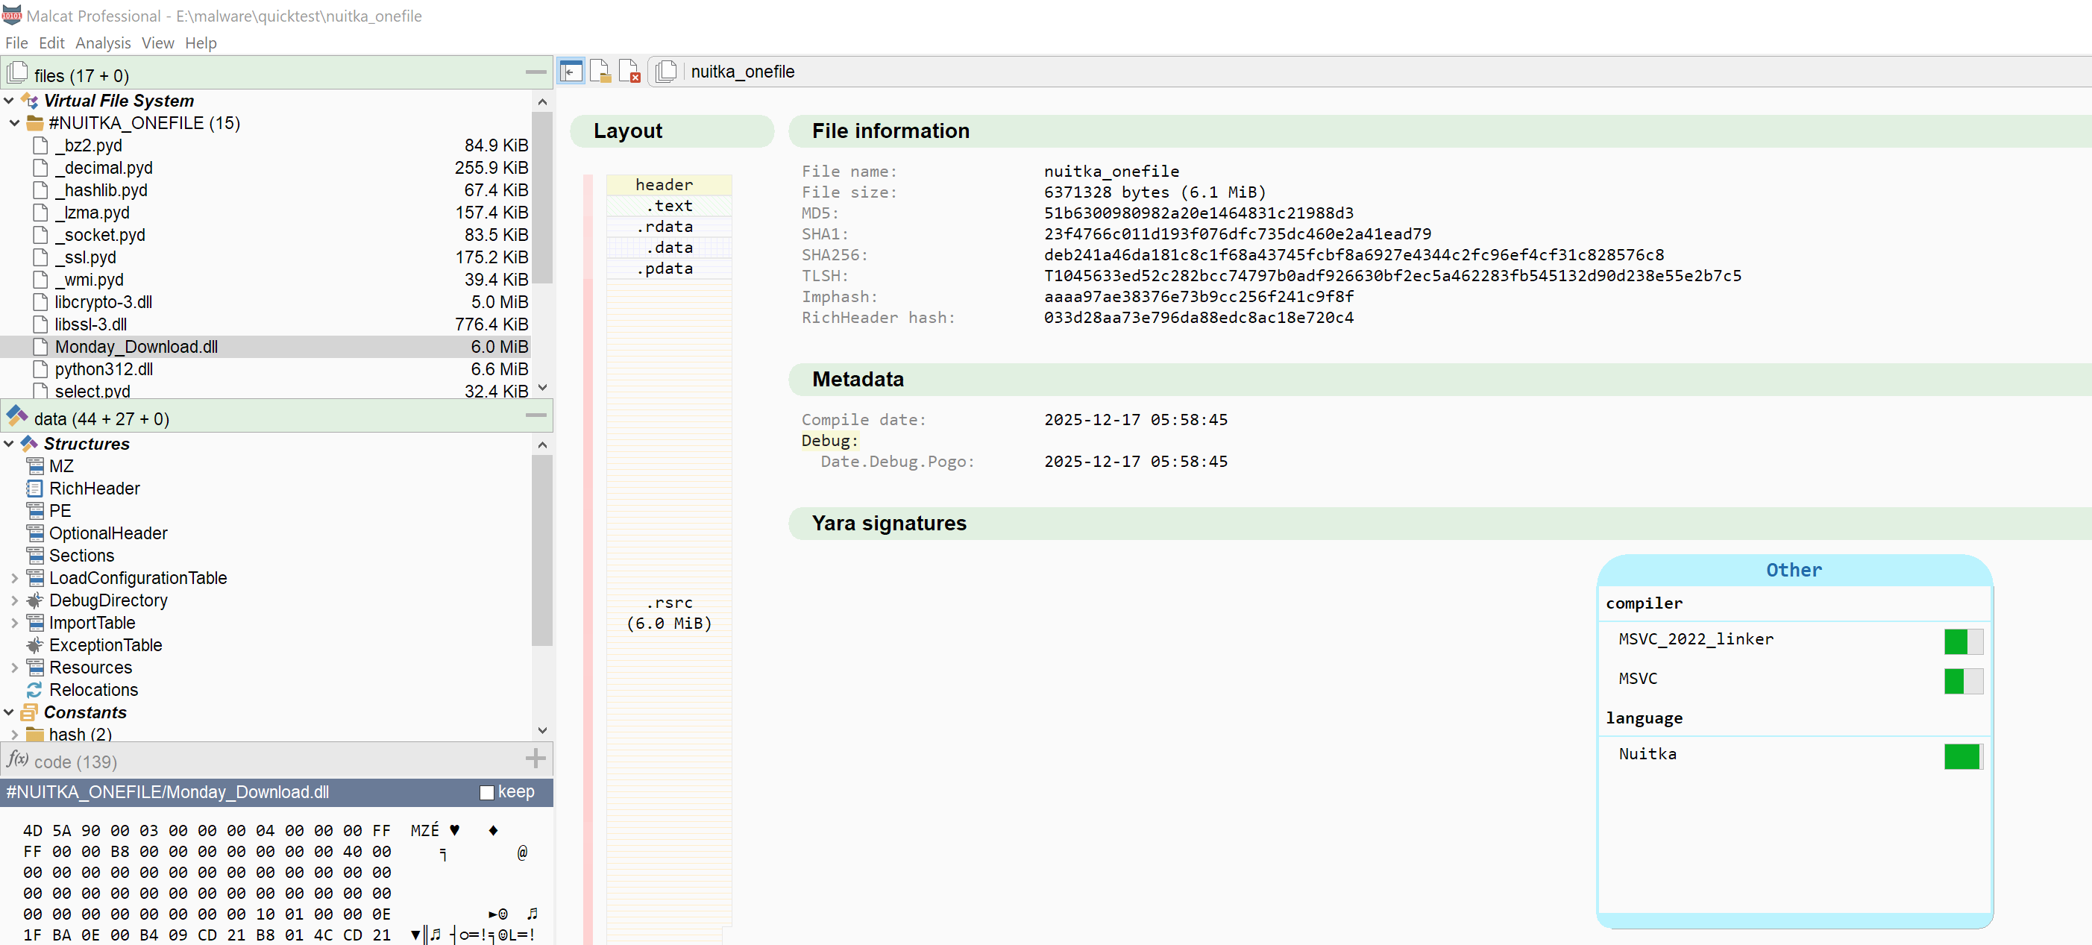Viewport: 2092px width, 945px height.
Task: Expand the hash (2) node under Constants
Action: 14,733
